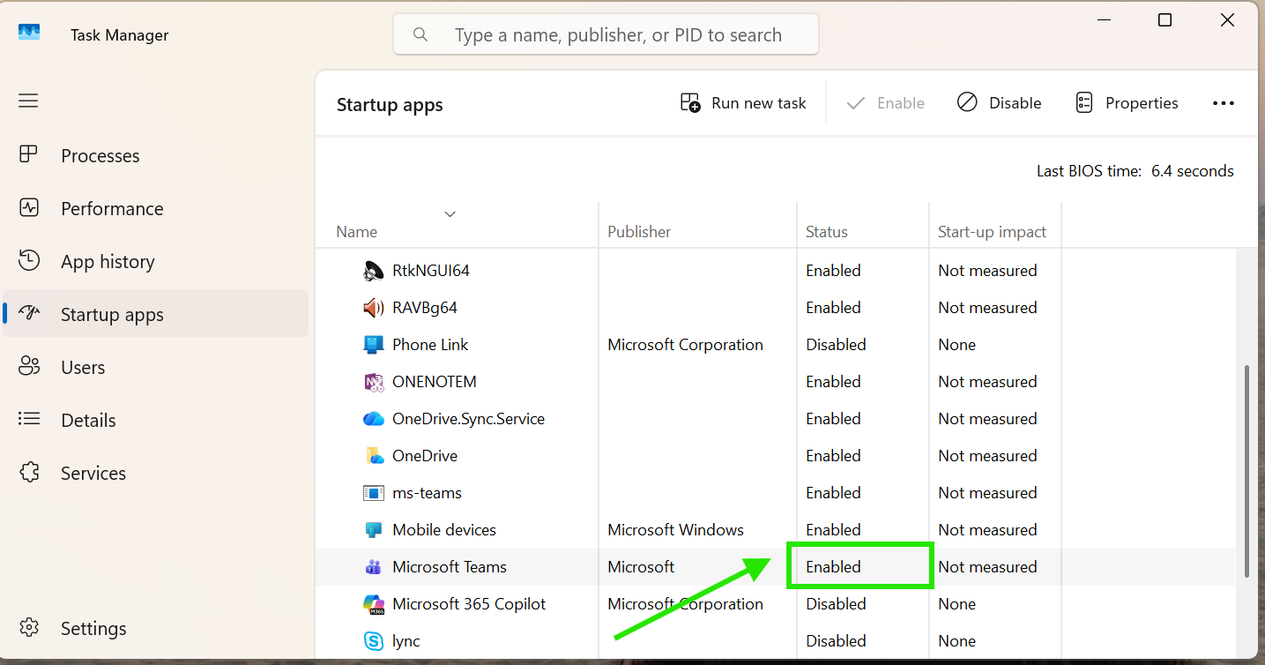Screen dimensions: 1265x665
Task: Open Task Manager Settings
Action: click(156, 628)
